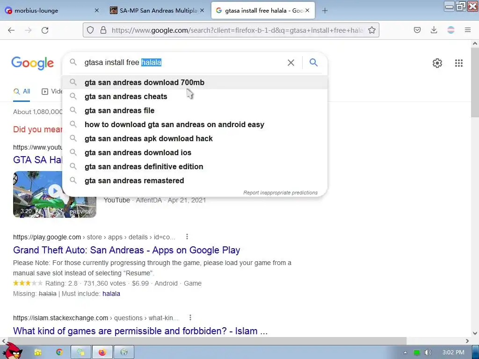Open Google quick settings gear
Screen dimensions: 479x359
click(437, 63)
